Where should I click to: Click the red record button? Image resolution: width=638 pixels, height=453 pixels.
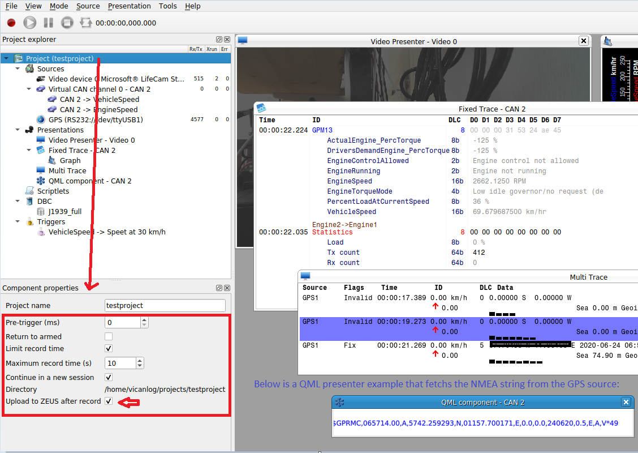tap(11, 23)
